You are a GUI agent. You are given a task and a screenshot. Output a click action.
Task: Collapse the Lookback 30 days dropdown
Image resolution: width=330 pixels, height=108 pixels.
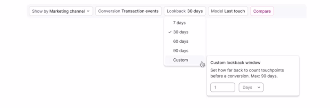click(x=185, y=11)
